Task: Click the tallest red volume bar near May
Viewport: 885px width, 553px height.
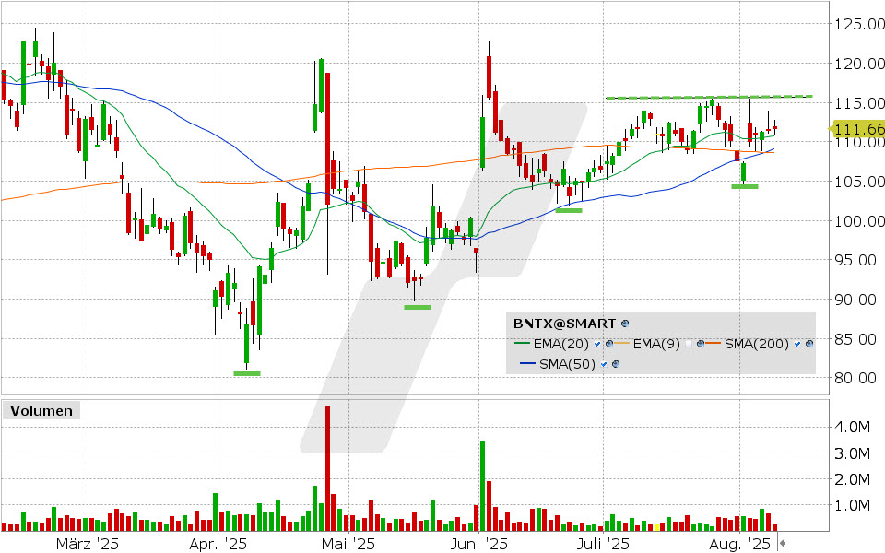Action: pos(327,468)
